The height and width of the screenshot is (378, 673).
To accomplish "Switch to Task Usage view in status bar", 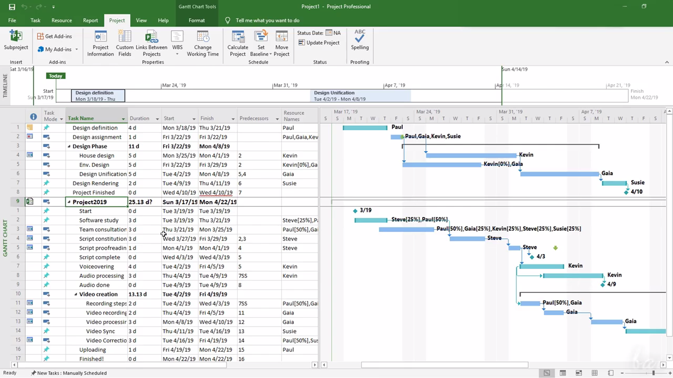I will click(563, 373).
